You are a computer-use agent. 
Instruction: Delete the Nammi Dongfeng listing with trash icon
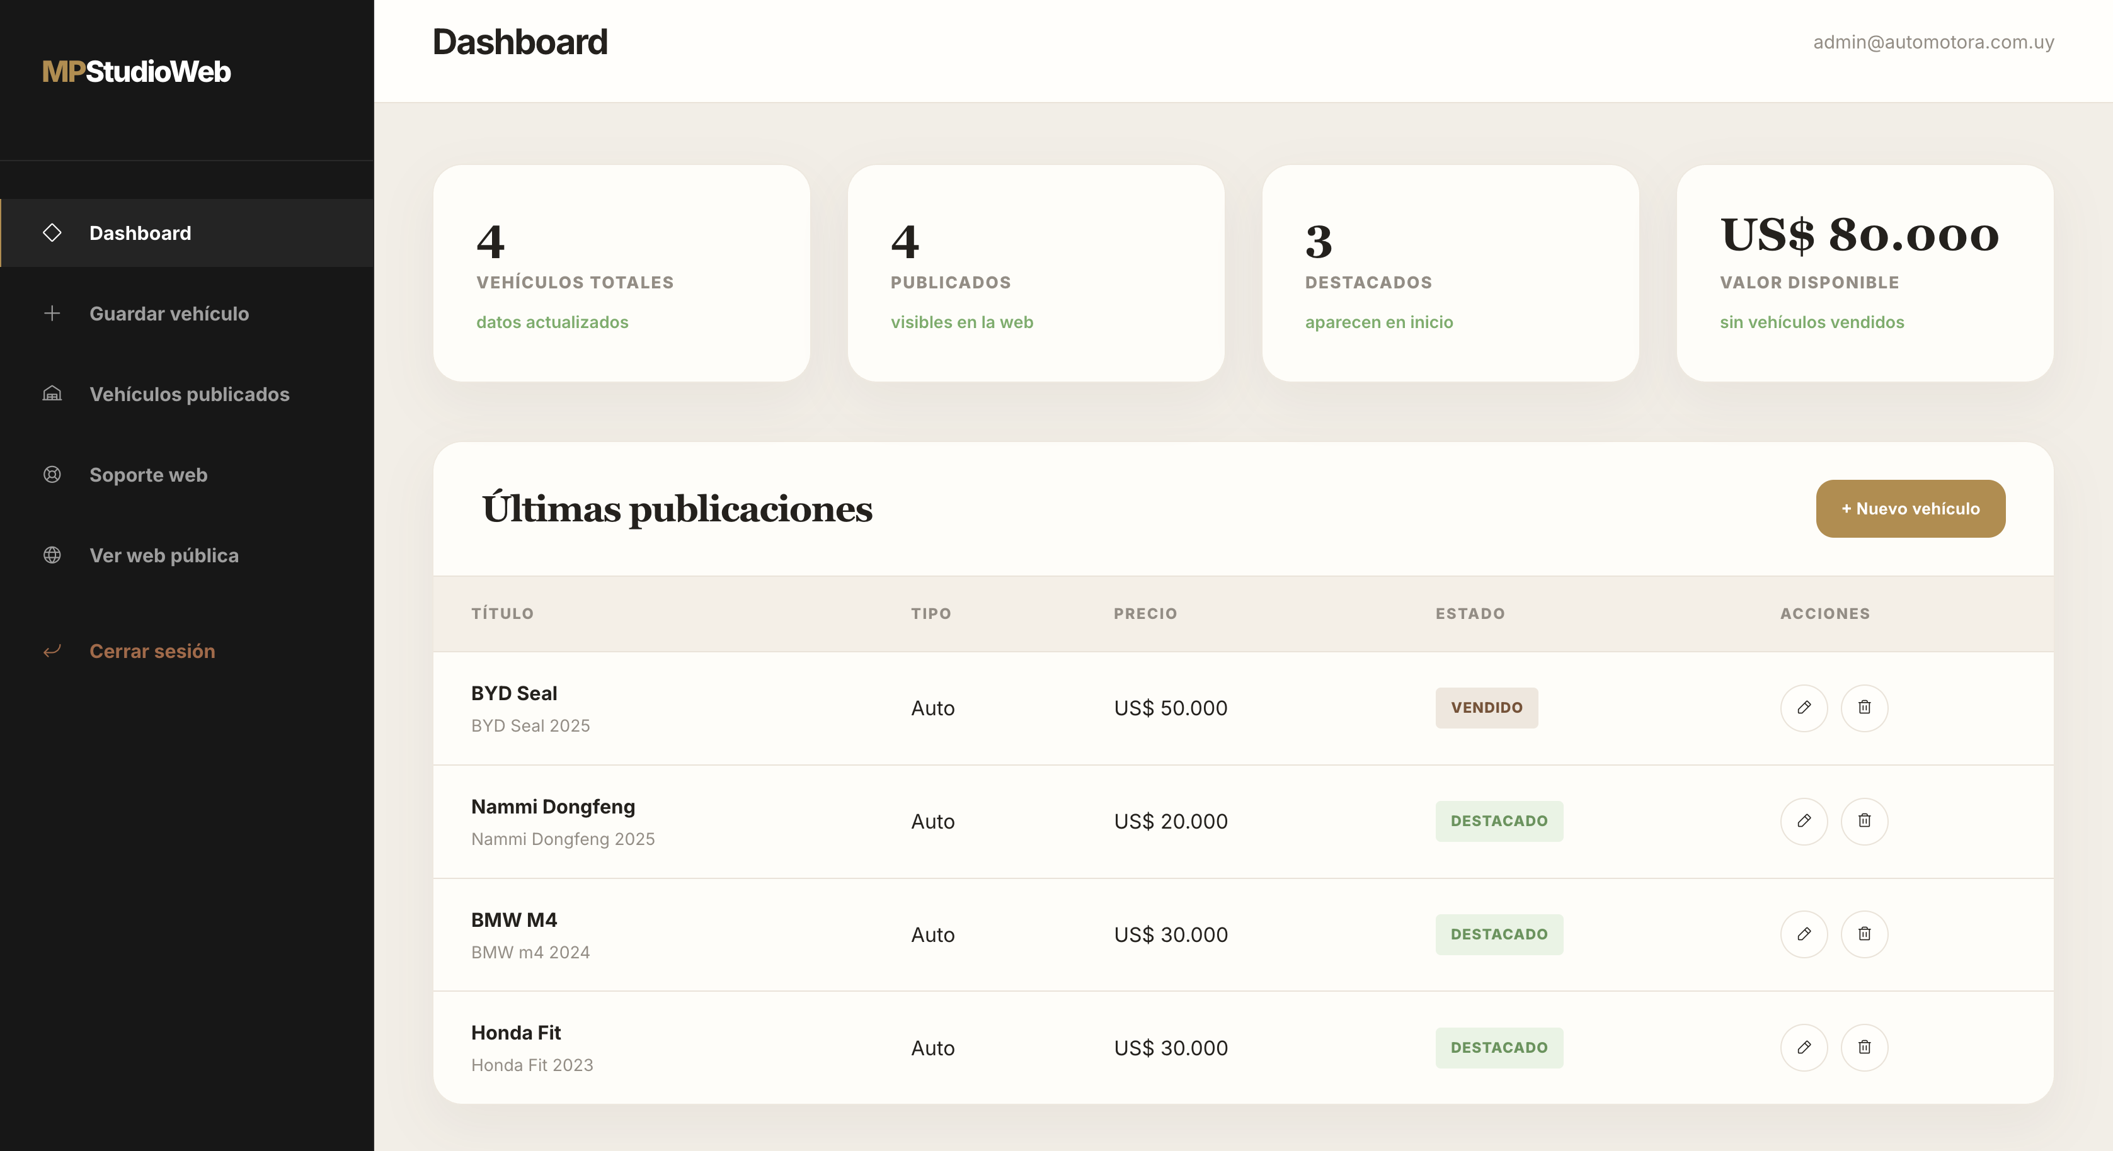coord(1864,820)
